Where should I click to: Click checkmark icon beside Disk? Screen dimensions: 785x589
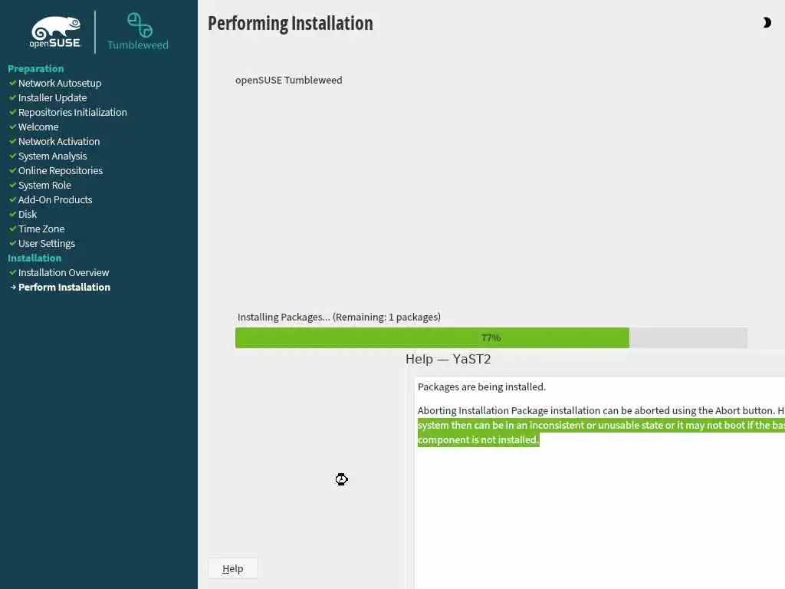(12, 214)
